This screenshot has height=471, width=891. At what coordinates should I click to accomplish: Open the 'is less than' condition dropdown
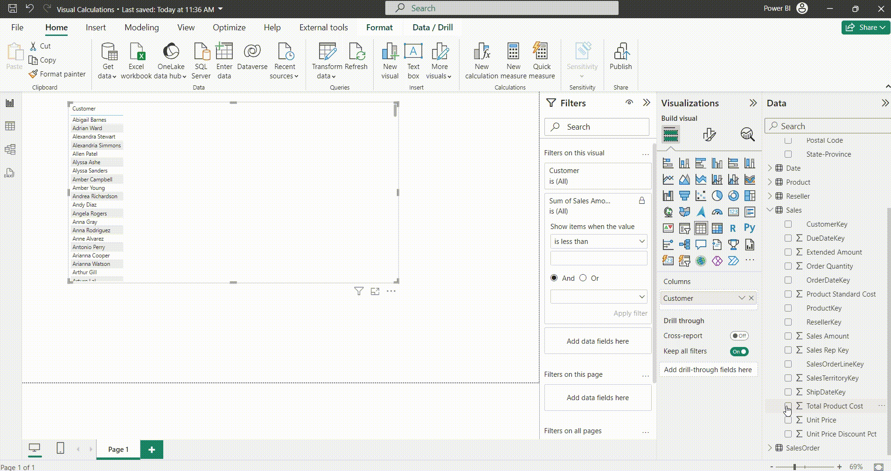click(x=599, y=242)
